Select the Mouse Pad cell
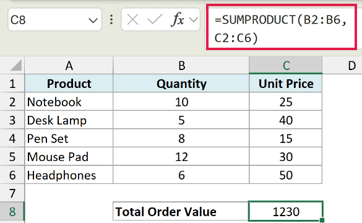 click(x=69, y=157)
